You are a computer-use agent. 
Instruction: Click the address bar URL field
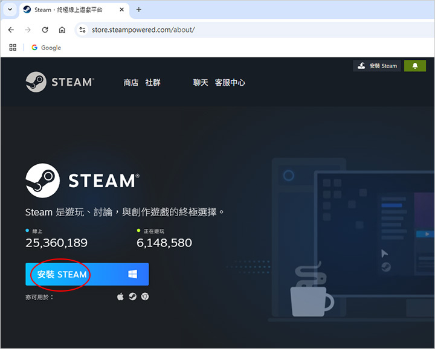click(254, 30)
